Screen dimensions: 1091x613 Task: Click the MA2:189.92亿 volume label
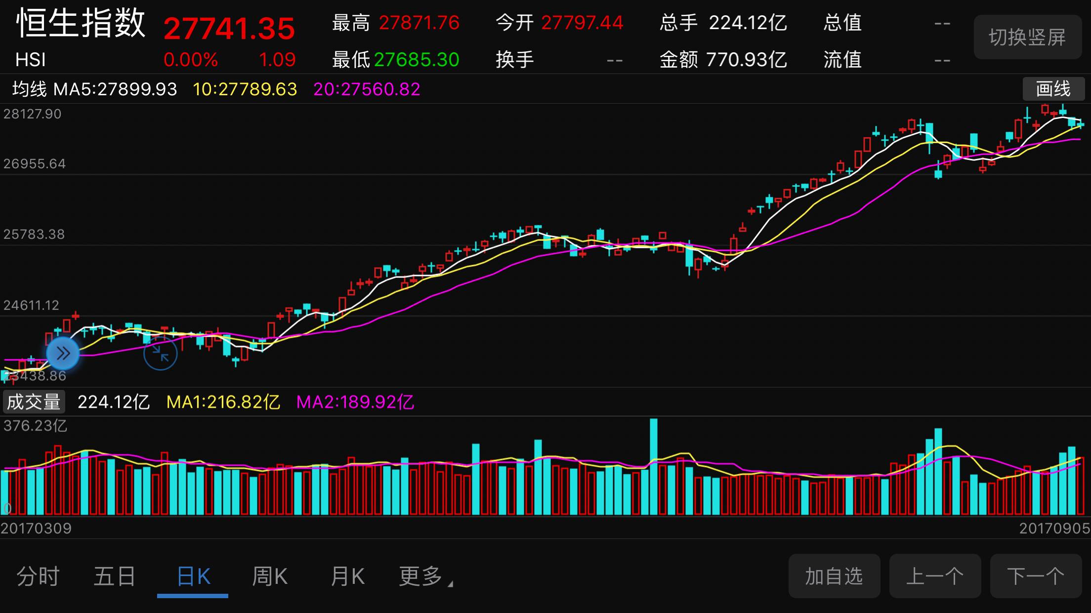355,402
